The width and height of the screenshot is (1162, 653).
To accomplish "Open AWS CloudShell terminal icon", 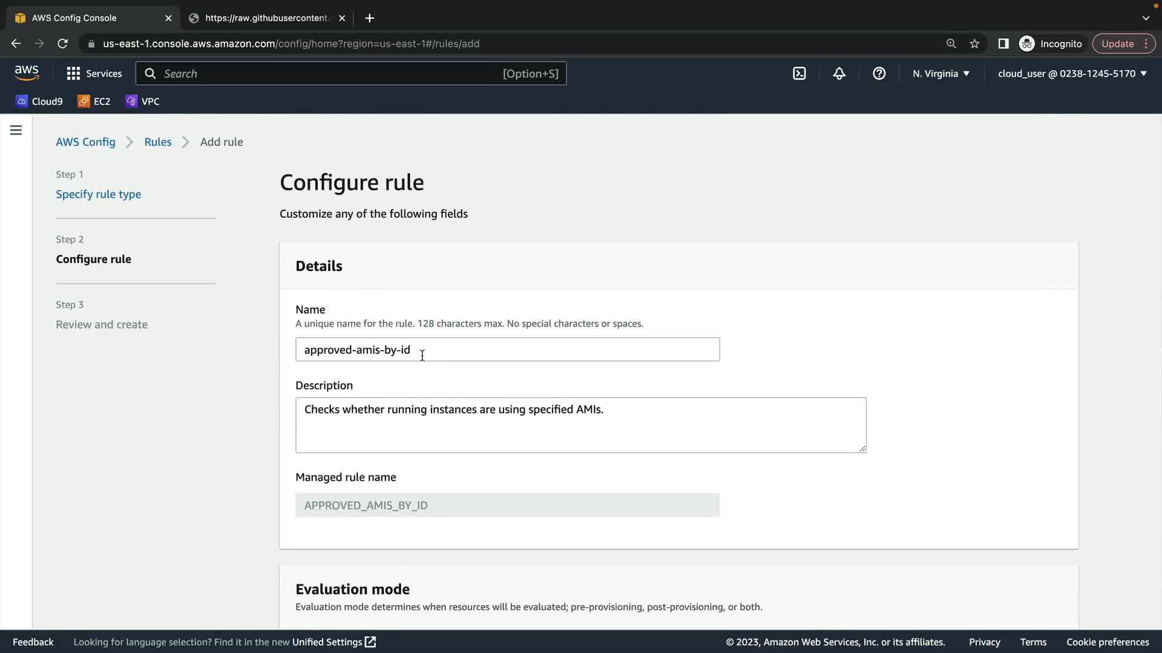I will [x=799, y=73].
